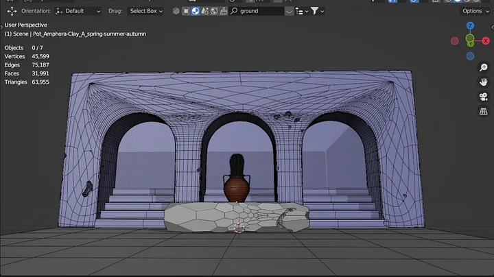Click the 3D cursor on the slab
The image size is (494, 277).
tap(239, 228)
